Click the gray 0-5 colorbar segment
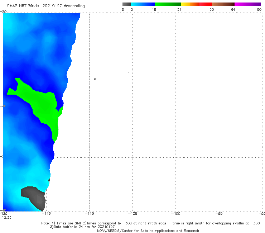Image resolution: width=265 pixels, height=233 pixels. pos(127,4)
